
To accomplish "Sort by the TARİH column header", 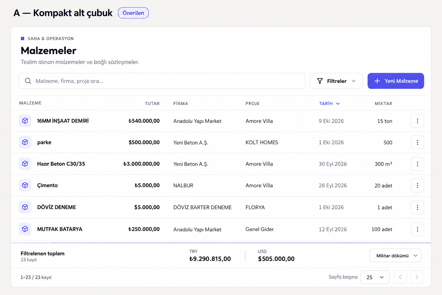I will click(329, 103).
